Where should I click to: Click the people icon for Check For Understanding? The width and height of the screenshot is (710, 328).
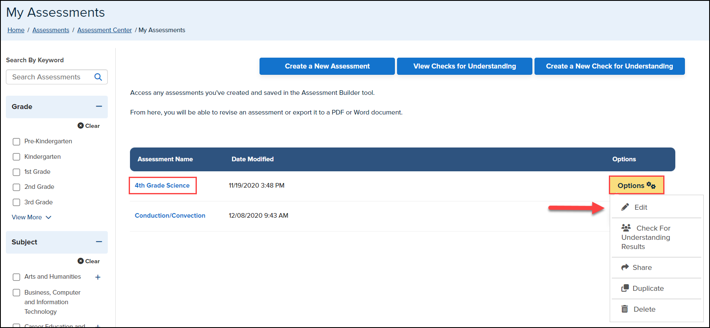pyautogui.click(x=626, y=228)
